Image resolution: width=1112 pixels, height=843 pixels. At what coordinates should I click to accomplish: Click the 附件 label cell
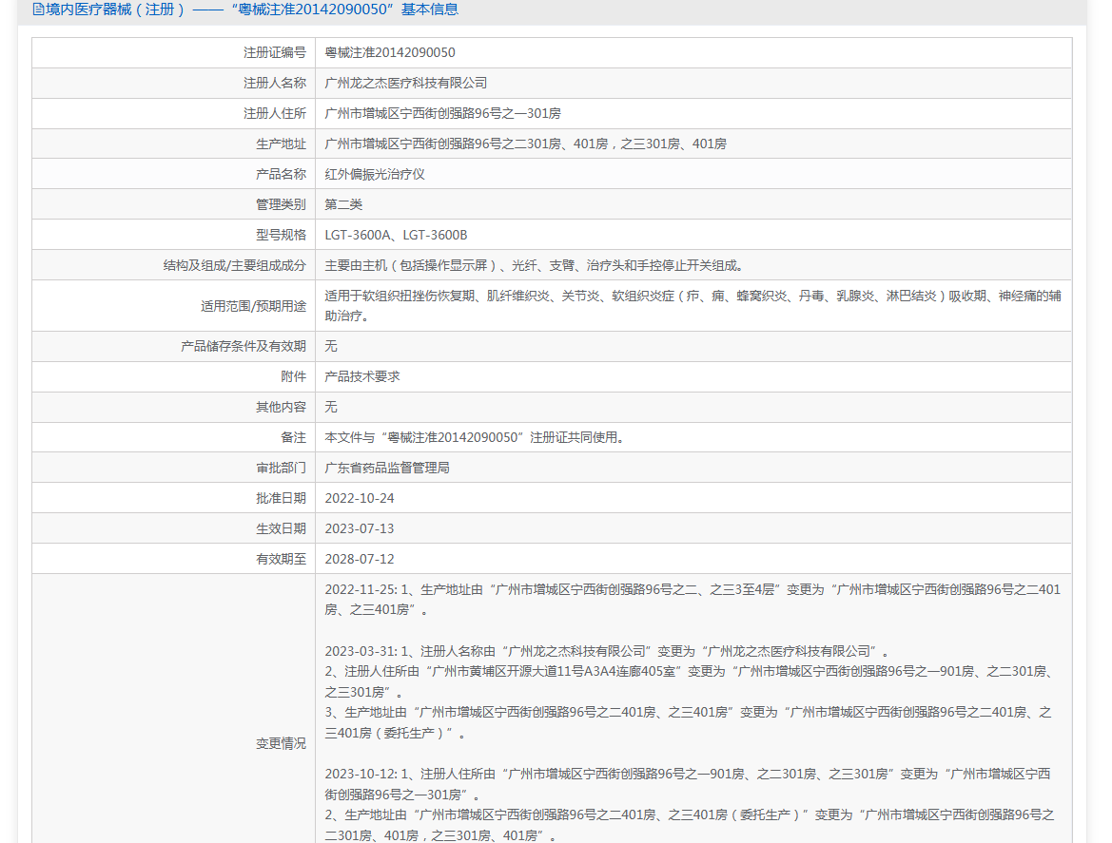coord(174,377)
